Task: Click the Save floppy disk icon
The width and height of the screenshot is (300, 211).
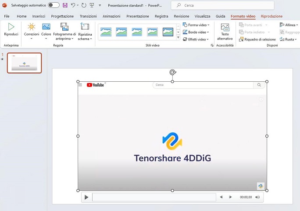Action: [65, 5]
